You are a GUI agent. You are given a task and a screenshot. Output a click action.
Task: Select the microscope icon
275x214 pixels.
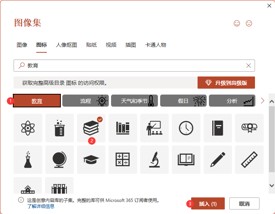click(x=154, y=160)
